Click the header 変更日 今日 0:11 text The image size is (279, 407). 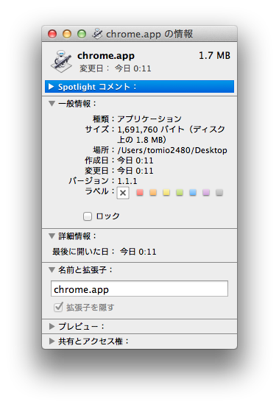click(116, 68)
